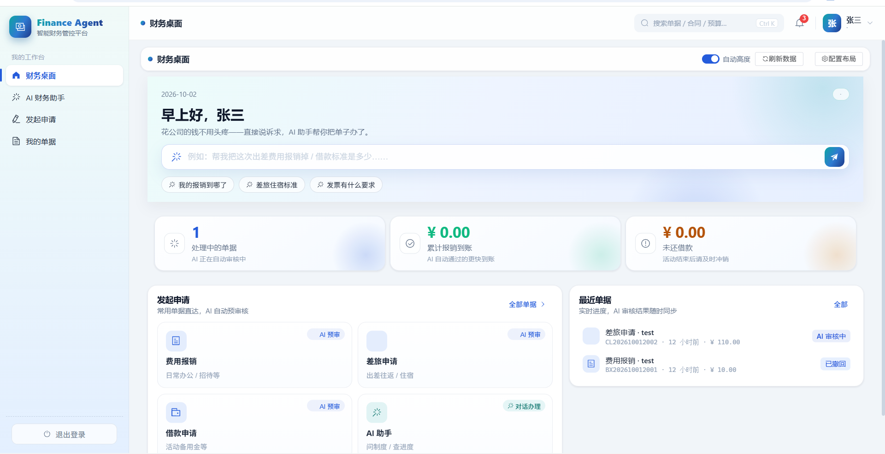
Task: Click the 差旅申请 card icon
Action: coord(377,341)
